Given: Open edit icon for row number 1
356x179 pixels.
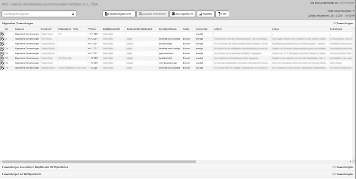Looking at the screenshot, I should (x=2, y=34).
